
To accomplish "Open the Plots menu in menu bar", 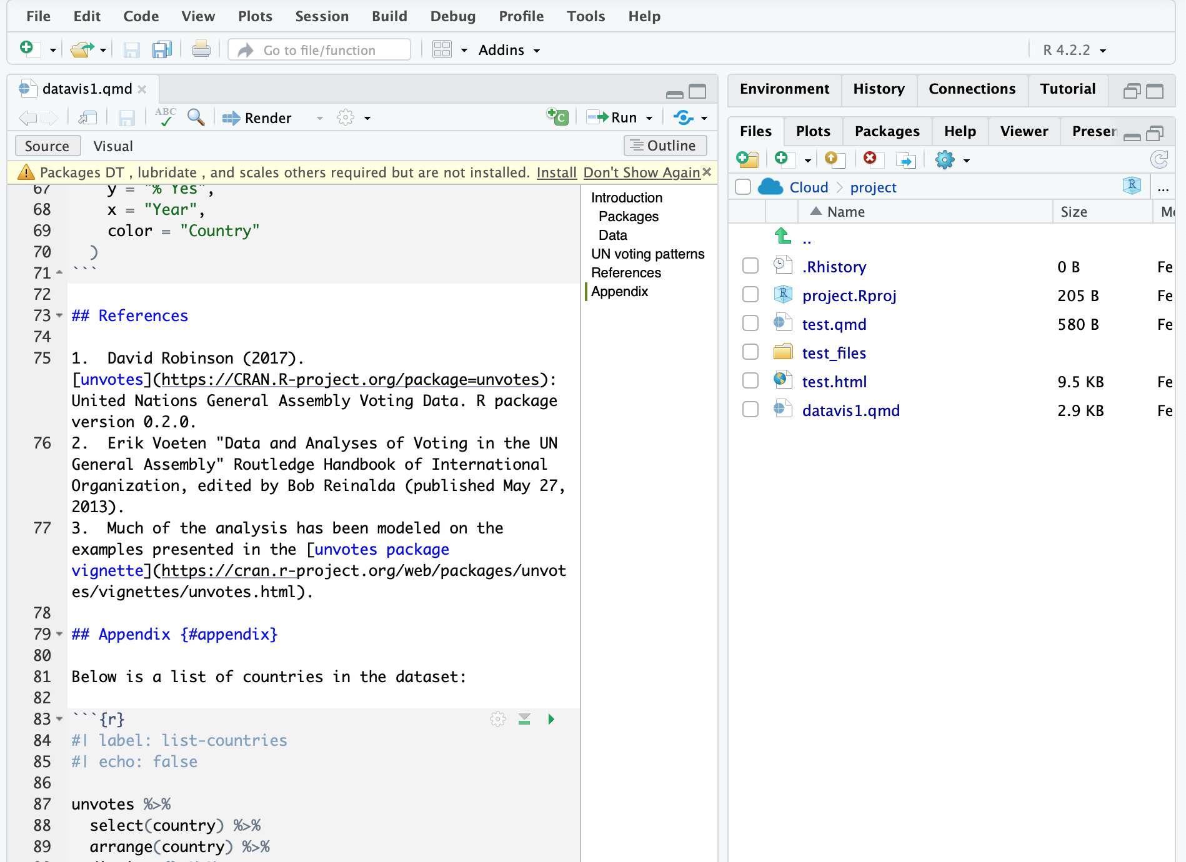I will point(255,16).
